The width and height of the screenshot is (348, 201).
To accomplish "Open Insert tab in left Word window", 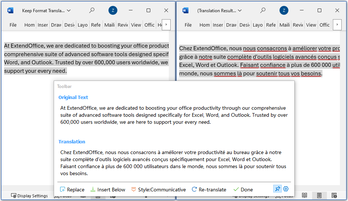I will (x=43, y=25).
